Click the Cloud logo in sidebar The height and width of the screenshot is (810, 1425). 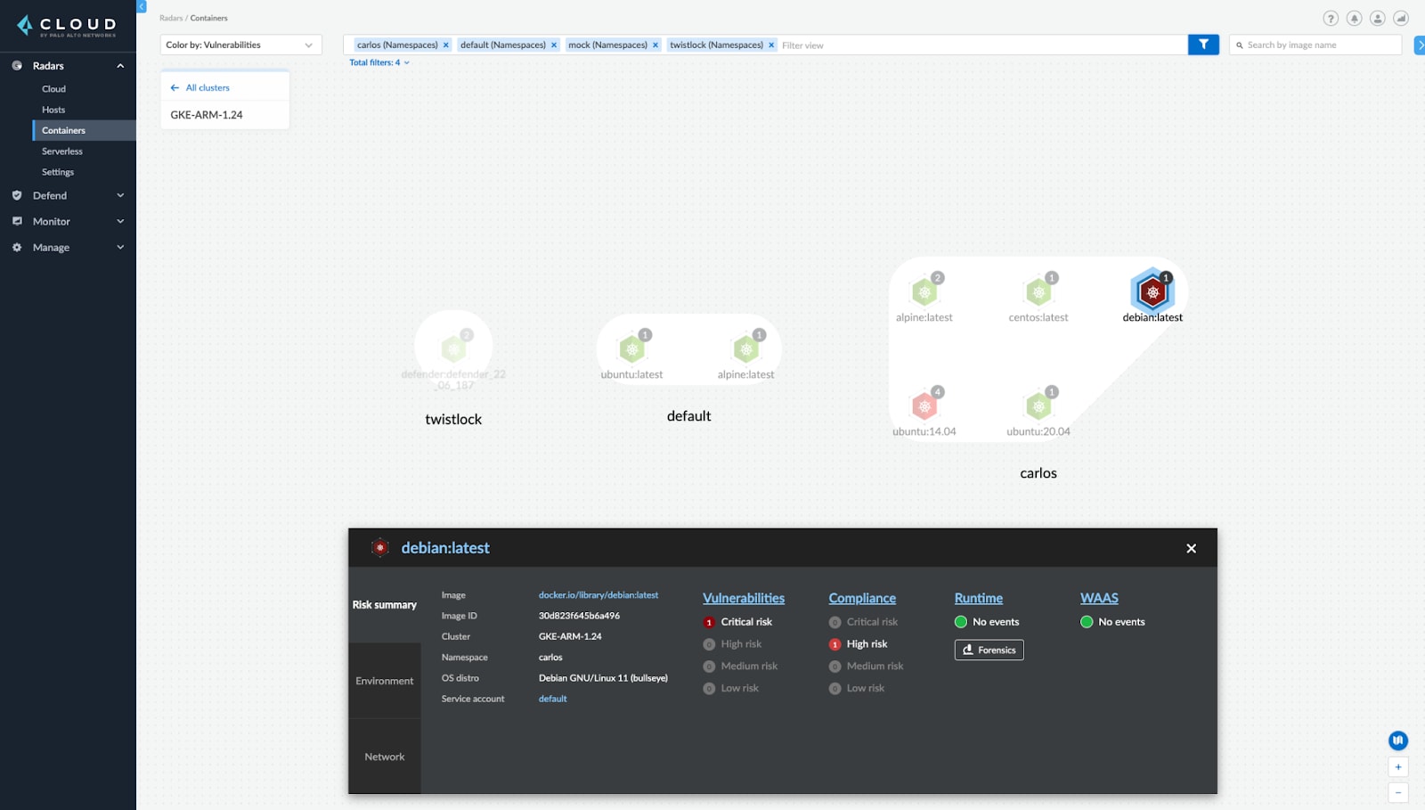pos(67,26)
